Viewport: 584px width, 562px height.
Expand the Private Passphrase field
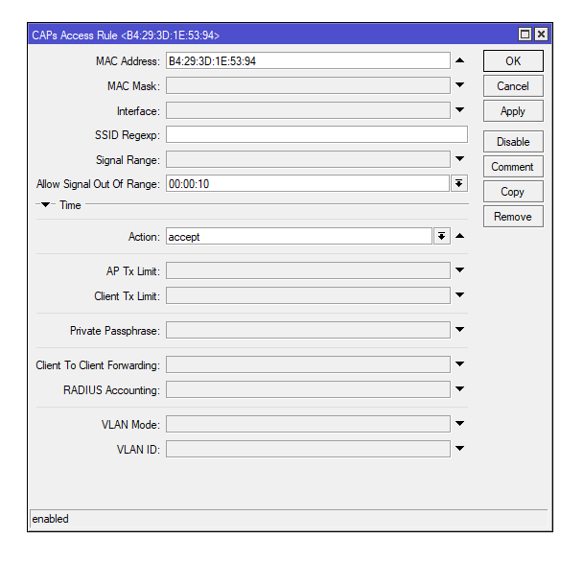[460, 329]
